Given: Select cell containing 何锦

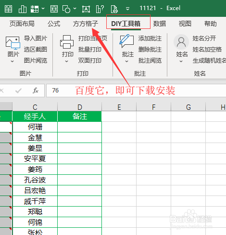Looking at the screenshot, I should click(x=35, y=222).
